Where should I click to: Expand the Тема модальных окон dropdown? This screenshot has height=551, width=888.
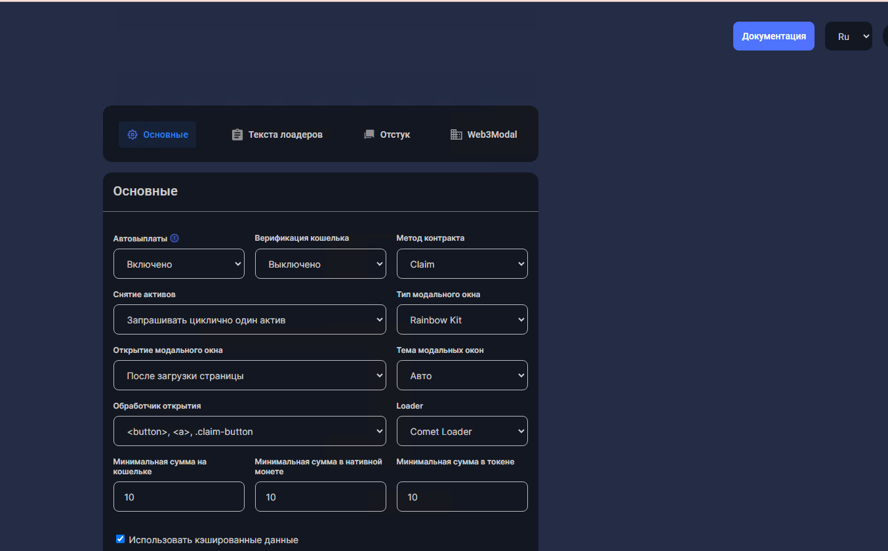click(462, 375)
